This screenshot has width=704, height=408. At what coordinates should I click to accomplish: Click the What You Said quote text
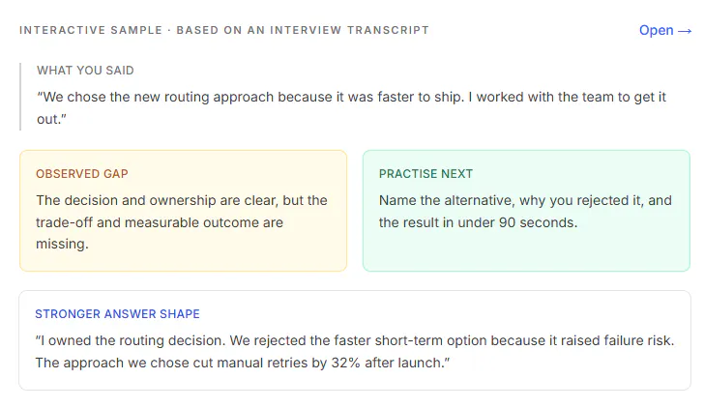[x=351, y=107]
